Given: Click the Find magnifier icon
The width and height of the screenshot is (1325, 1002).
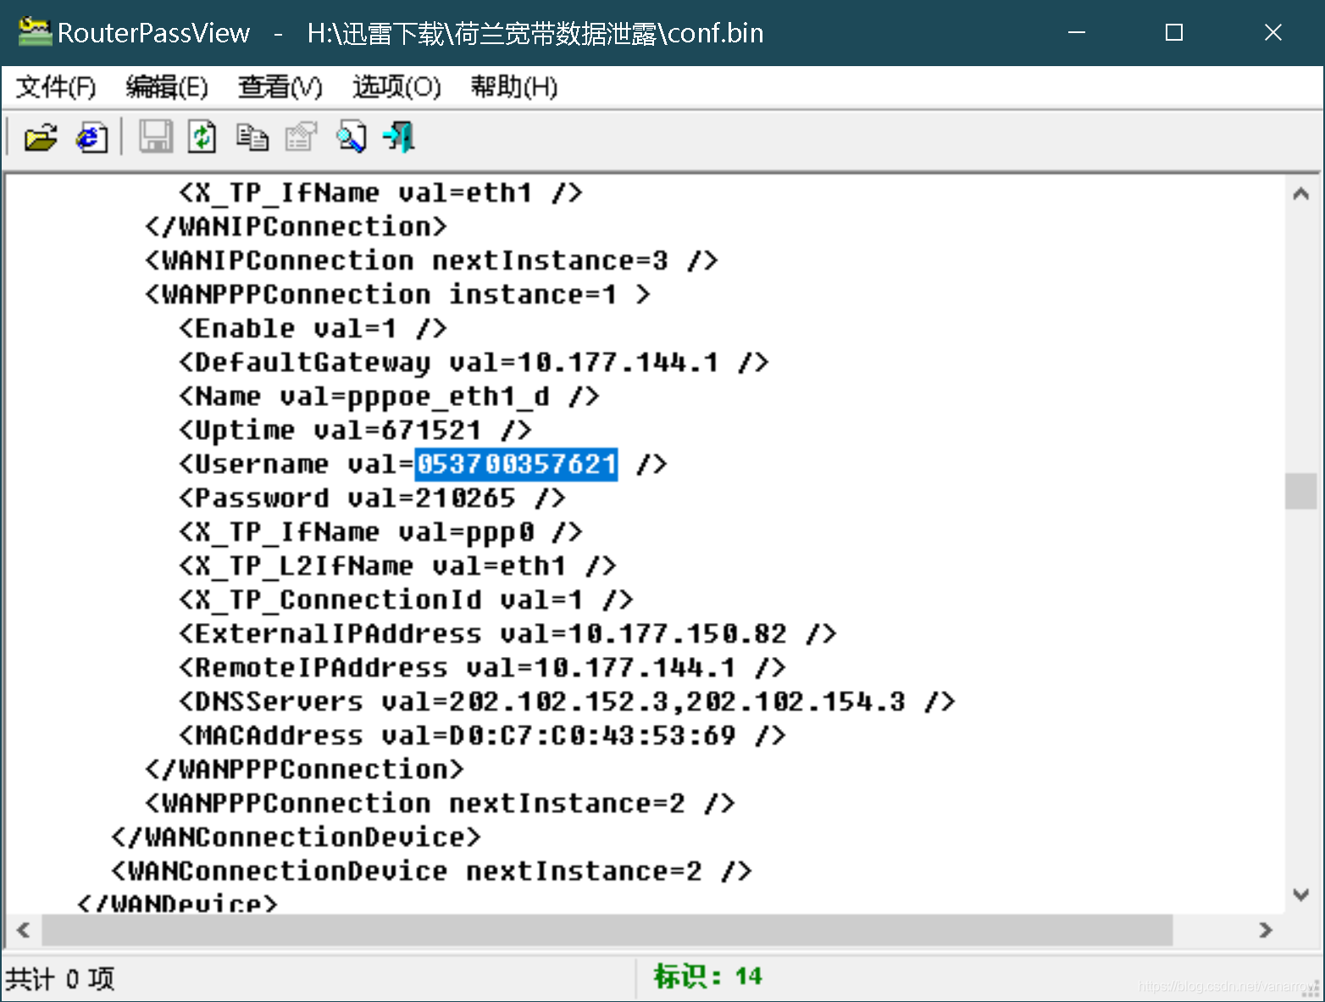Looking at the screenshot, I should (x=351, y=136).
